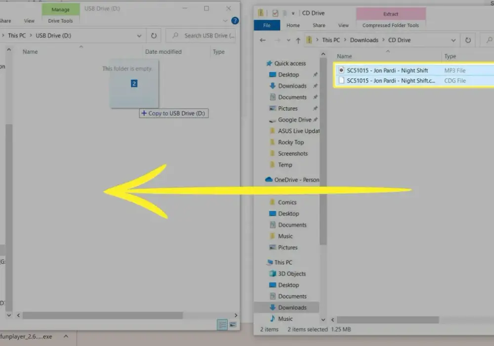Open Help in USB Drive window
494x346 pixels.
235,21
